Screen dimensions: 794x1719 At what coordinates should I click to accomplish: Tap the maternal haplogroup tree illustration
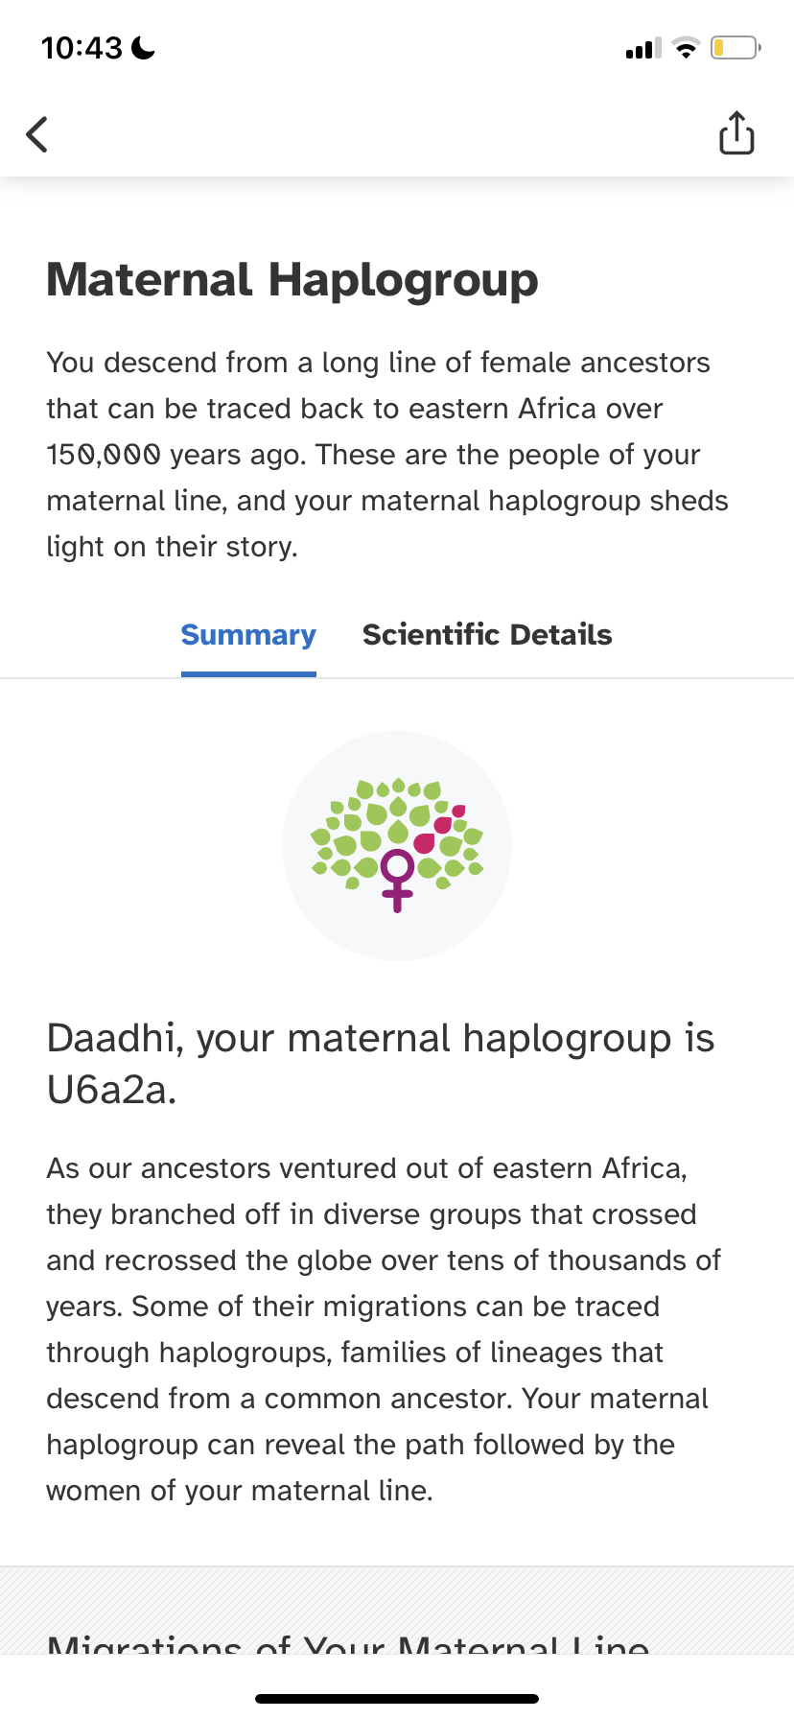(397, 844)
